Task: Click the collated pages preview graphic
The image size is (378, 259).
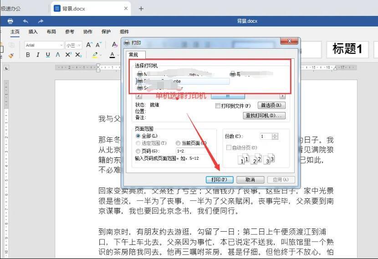Action: (x=256, y=159)
